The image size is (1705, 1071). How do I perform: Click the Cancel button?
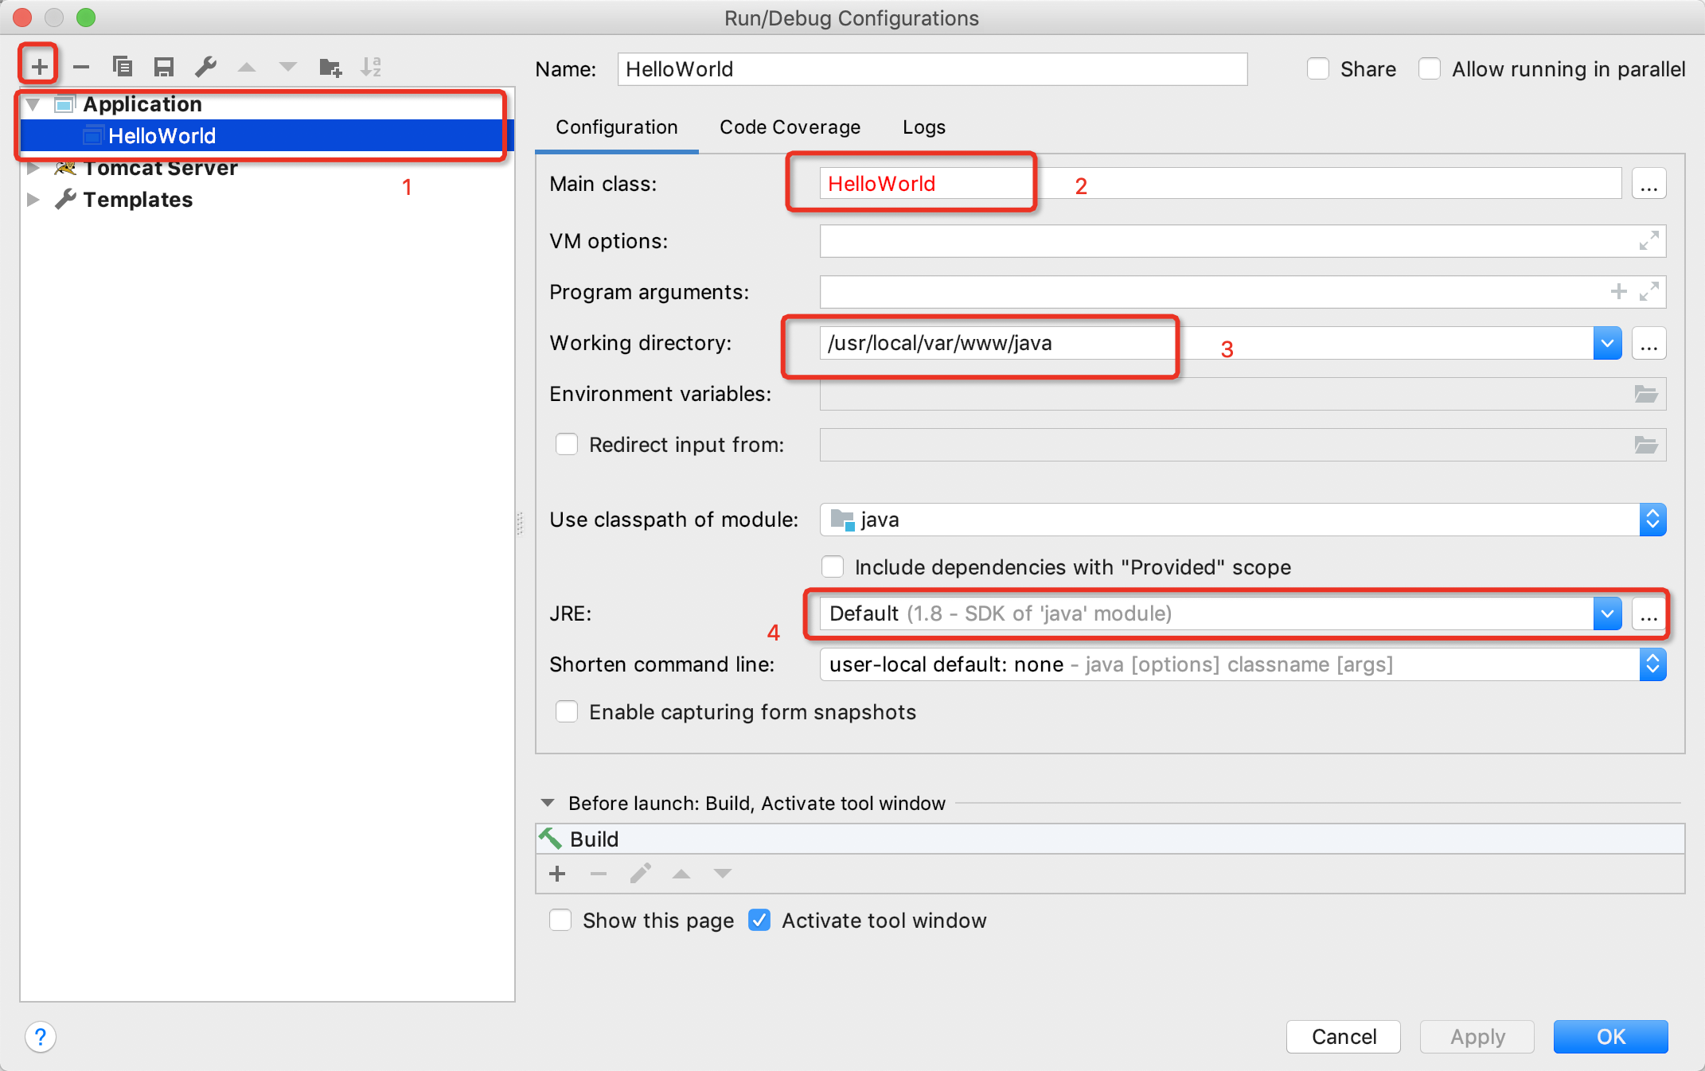pos(1343,1037)
